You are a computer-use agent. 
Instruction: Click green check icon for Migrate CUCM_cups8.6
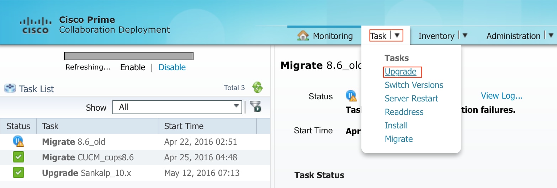pyautogui.click(x=18, y=157)
